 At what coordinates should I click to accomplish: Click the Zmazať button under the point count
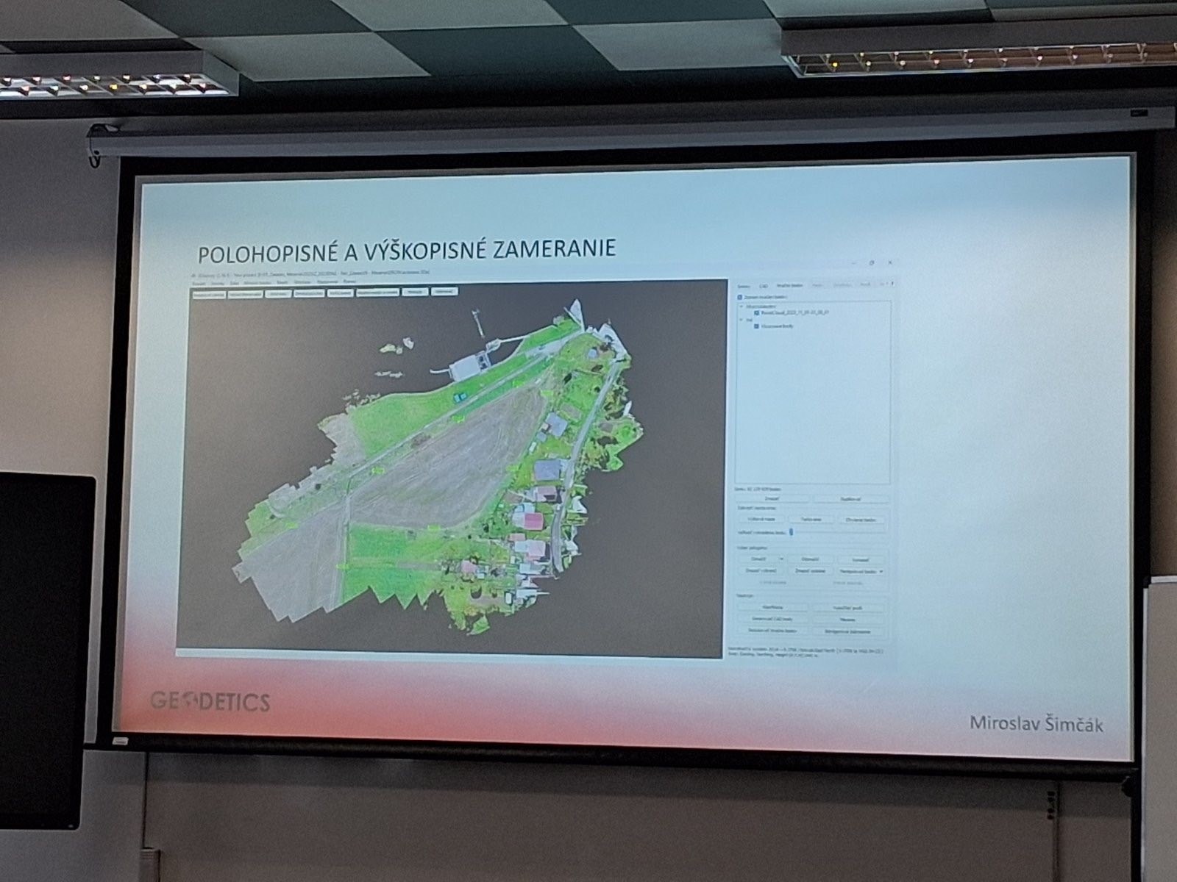[x=772, y=499]
